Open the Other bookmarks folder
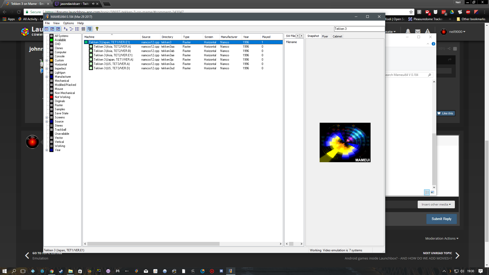Image resolution: width=489 pixels, height=275 pixels. pyautogui.click(x=471, y=19)
